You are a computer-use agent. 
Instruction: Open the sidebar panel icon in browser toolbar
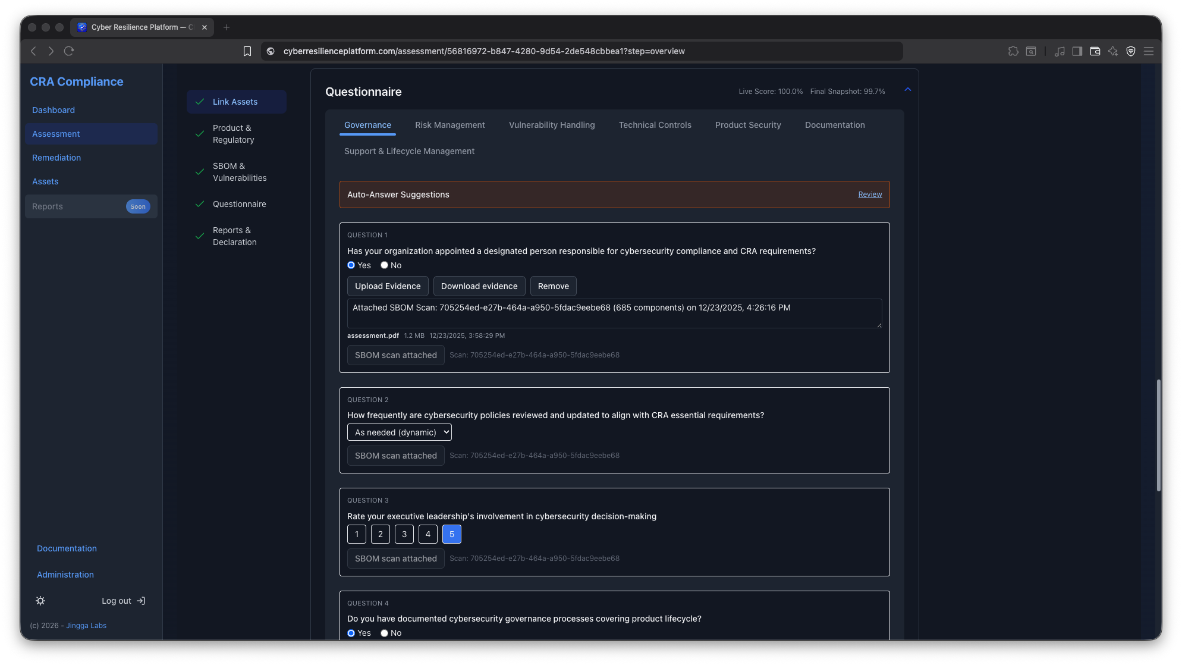pyautogui.click(x=1077, y=51)
